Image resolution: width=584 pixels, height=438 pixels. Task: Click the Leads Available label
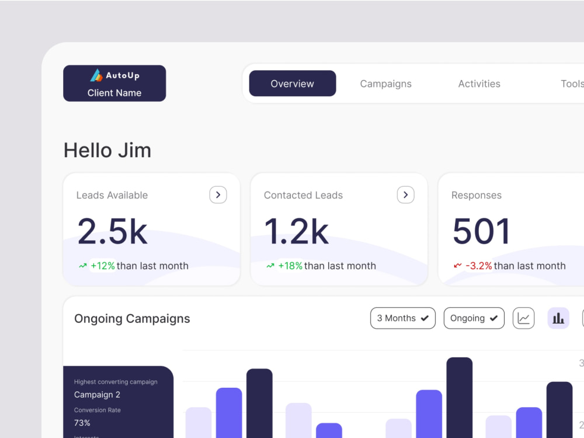pyautogui.click(x=112, y=195)
